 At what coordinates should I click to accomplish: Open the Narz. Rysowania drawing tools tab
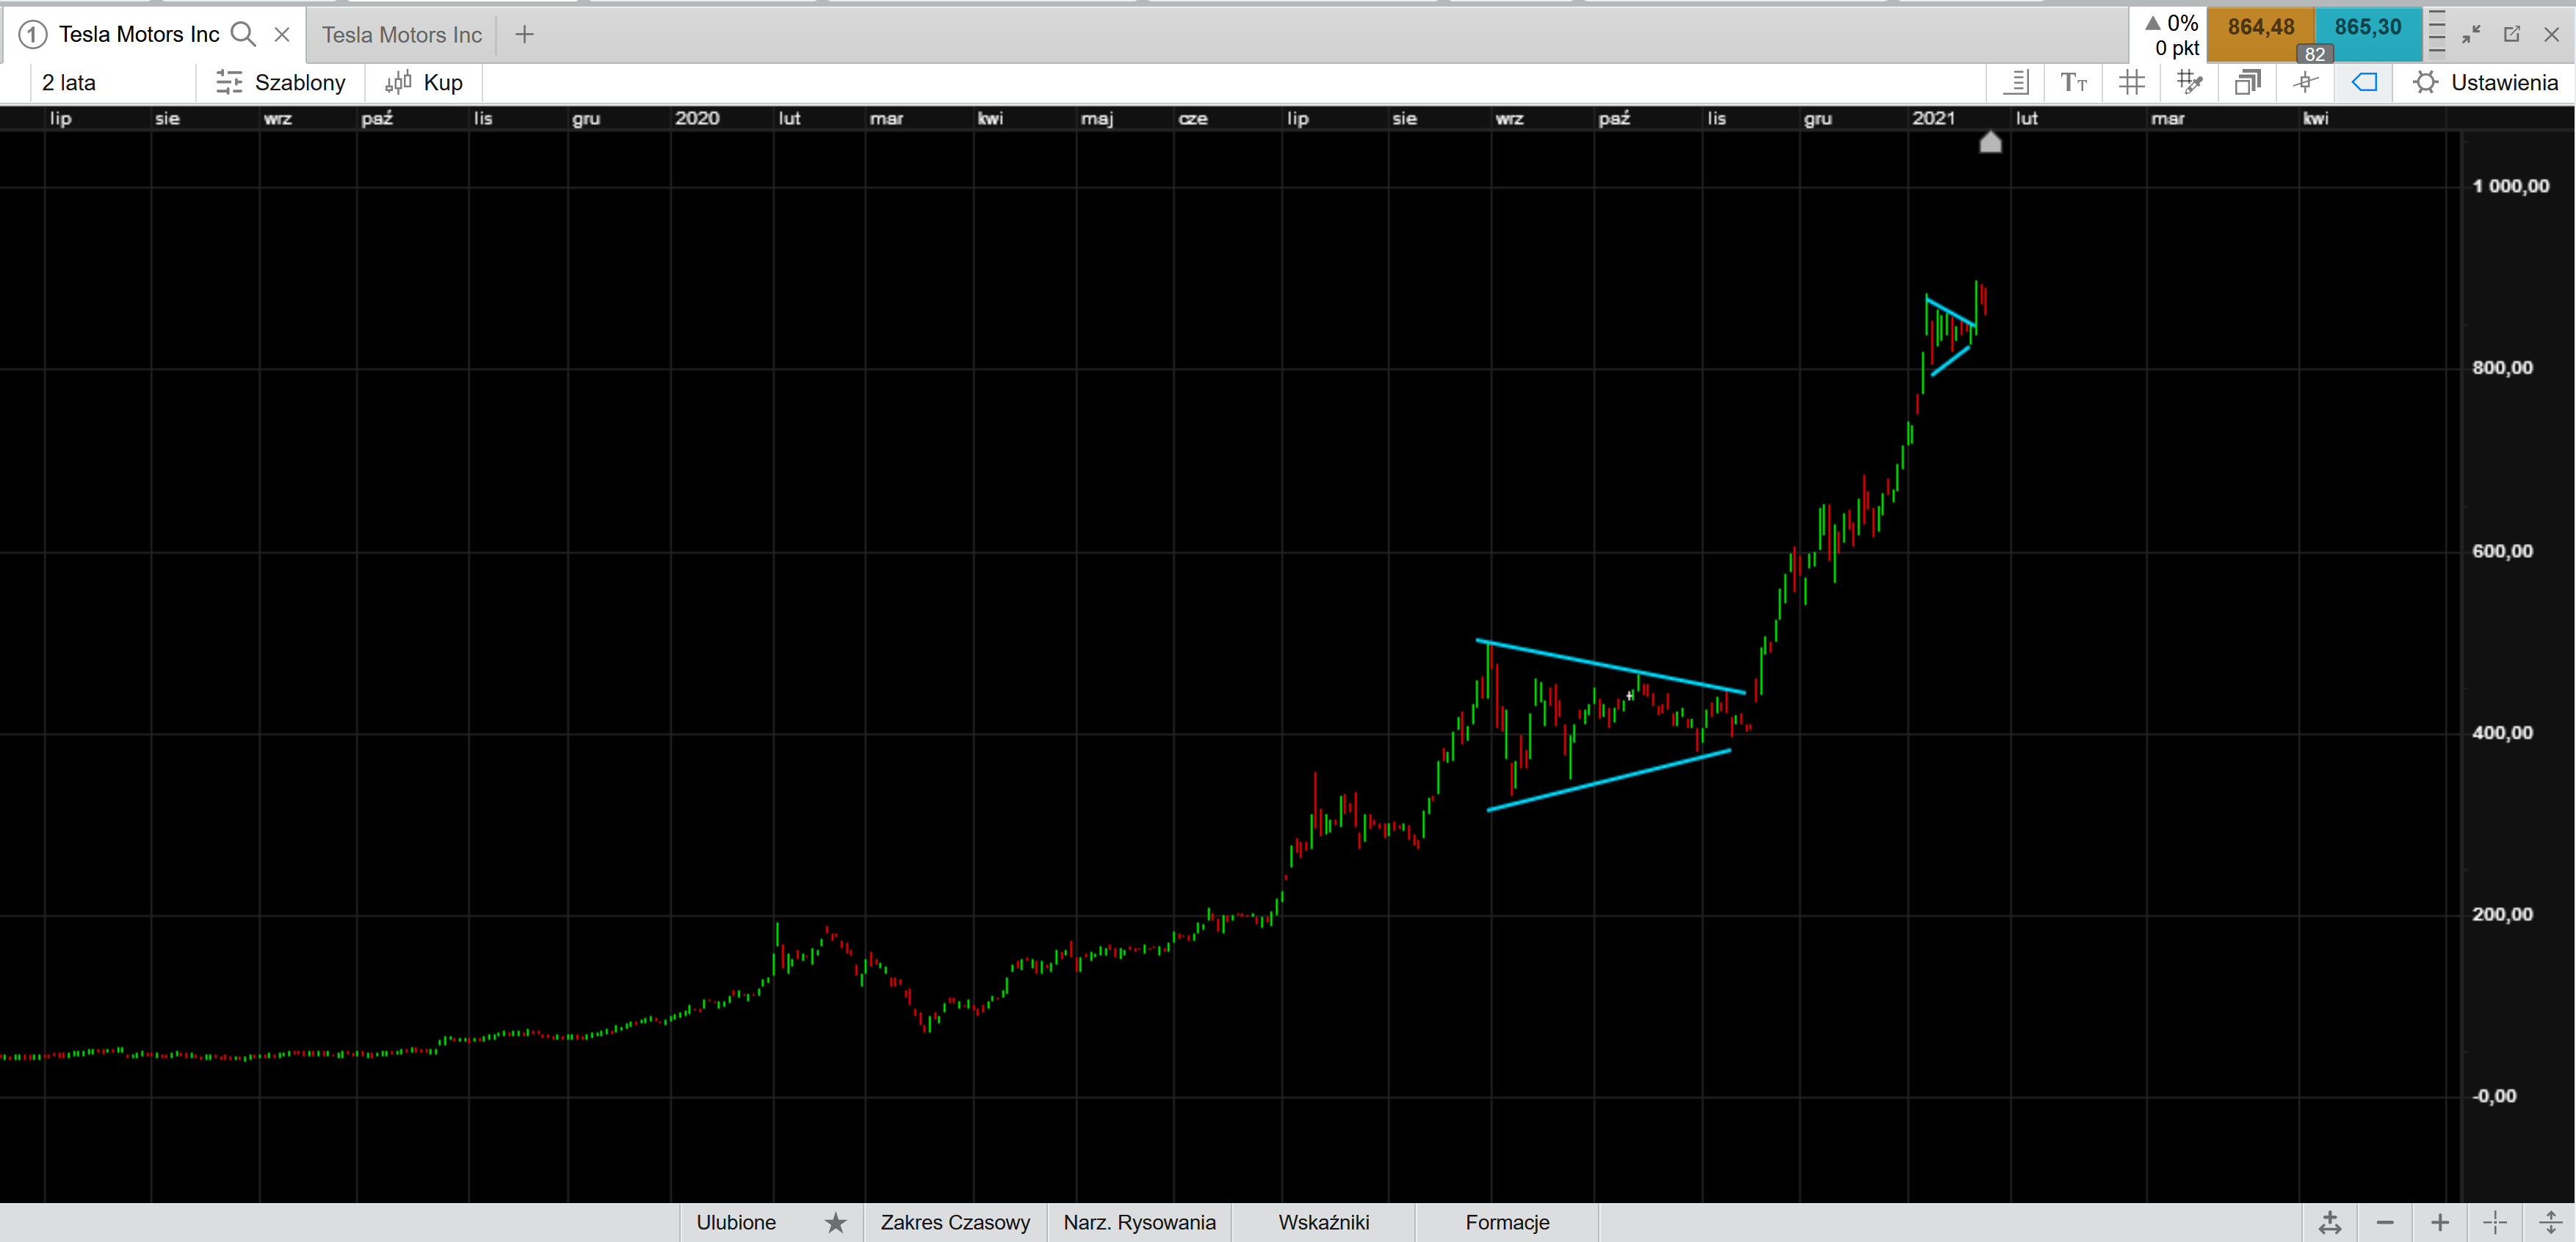1139,1222
